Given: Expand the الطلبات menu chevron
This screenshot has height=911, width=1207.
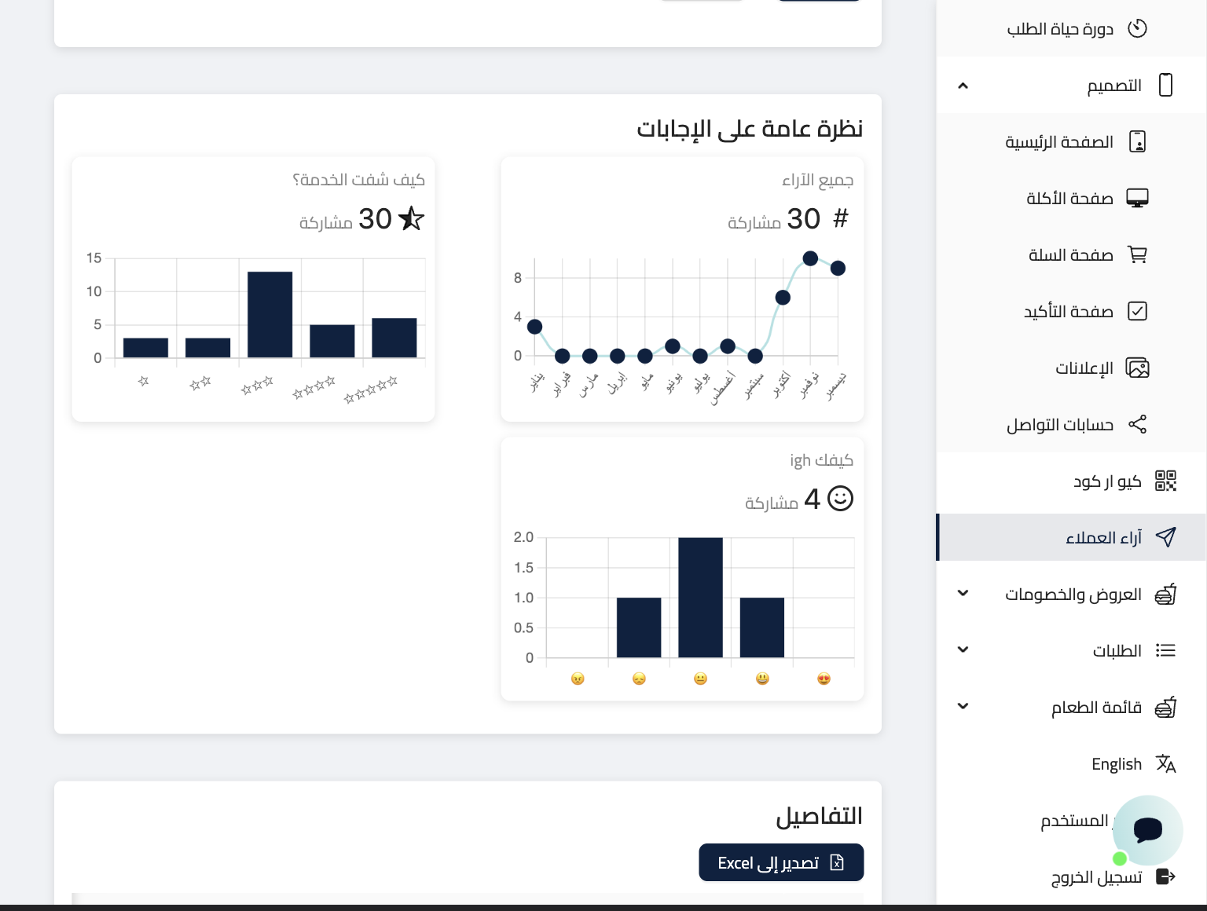Looking at the screenshot, I should tap(963, 650).
